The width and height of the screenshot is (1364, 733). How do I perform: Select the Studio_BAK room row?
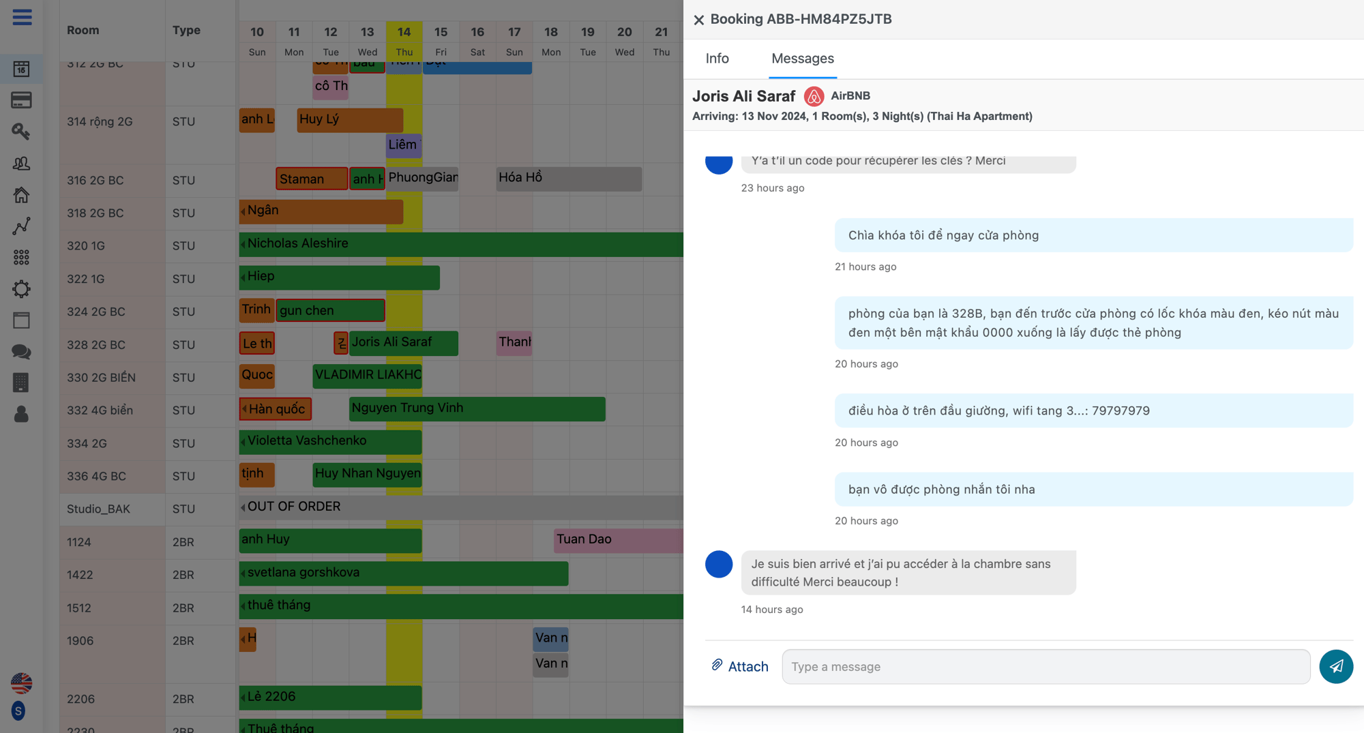(113, 509)
